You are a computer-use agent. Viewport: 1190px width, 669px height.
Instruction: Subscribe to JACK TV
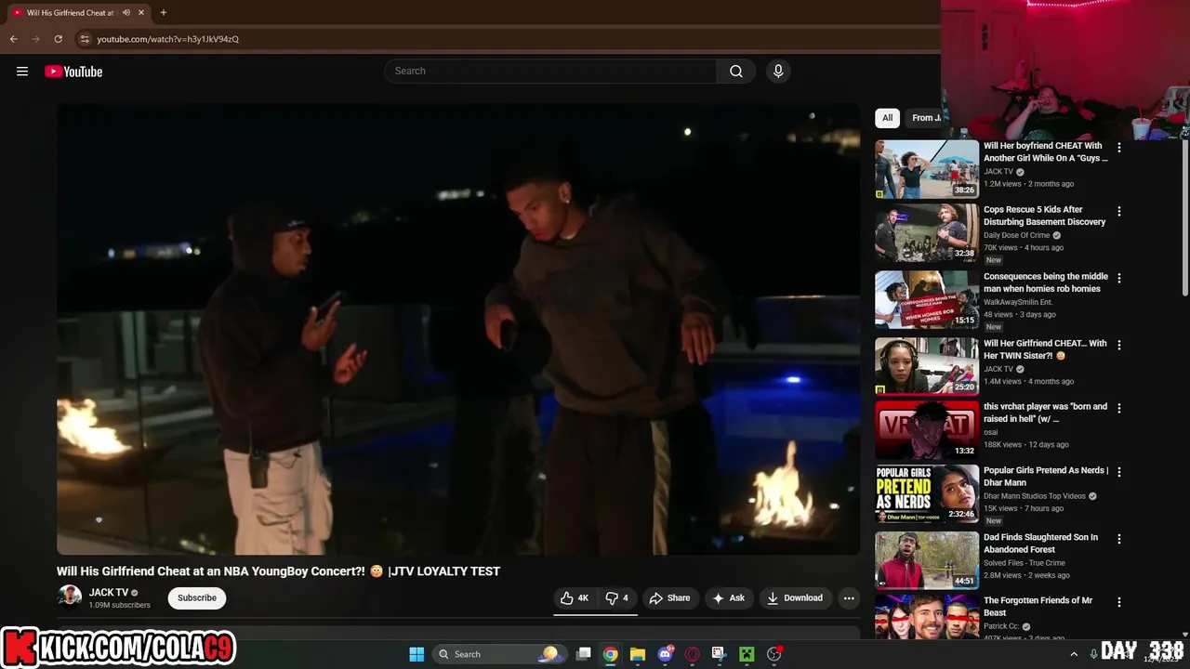[197, 598]
